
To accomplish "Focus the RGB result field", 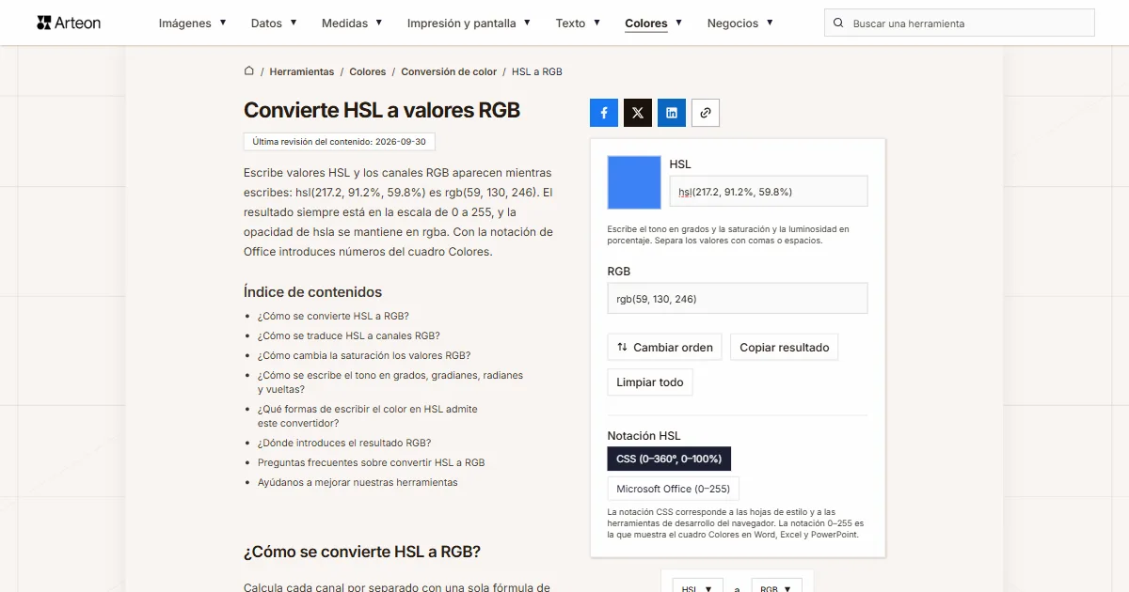I will (x=738, y=299).
